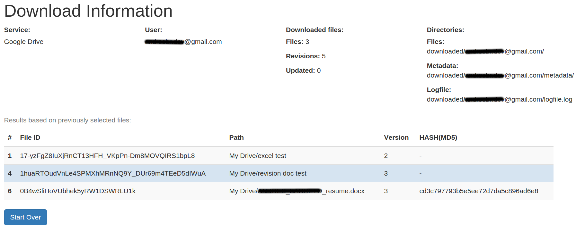Viewport: 576px width, 232px height.
Task: Select the 'My Drive/revision doc test' path
Action: pyautogui.click(x=268, y=173)
